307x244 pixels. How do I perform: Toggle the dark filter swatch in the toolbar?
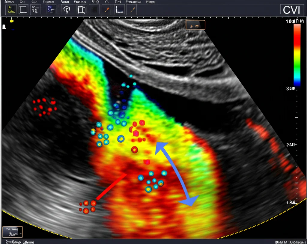94,10
